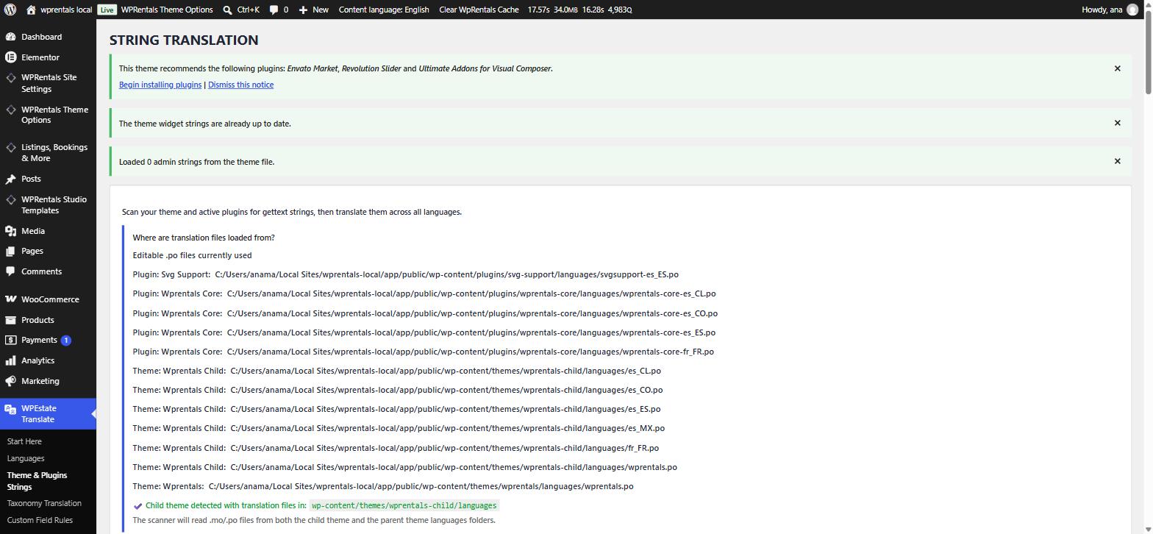This screenshot has width=1153, height=534.
Task: Click the Wprentals Child fr_FR.po path line
Action: coord(396,447)
